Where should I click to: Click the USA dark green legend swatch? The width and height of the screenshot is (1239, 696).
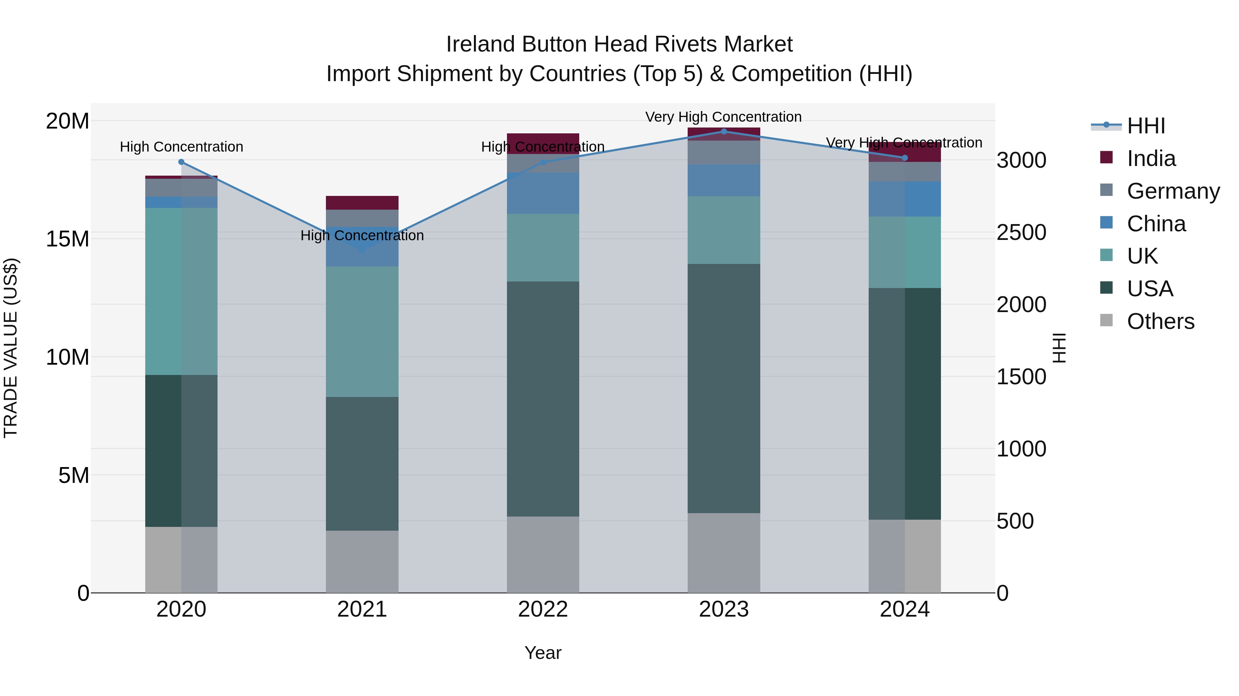[1106, 287]
